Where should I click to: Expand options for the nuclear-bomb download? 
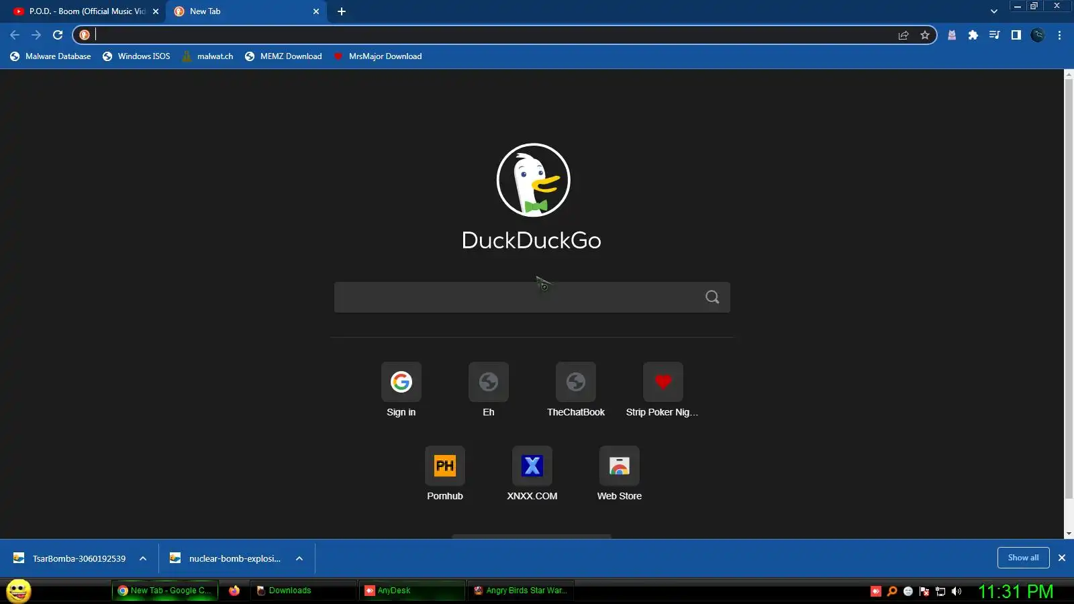[299, 558]
